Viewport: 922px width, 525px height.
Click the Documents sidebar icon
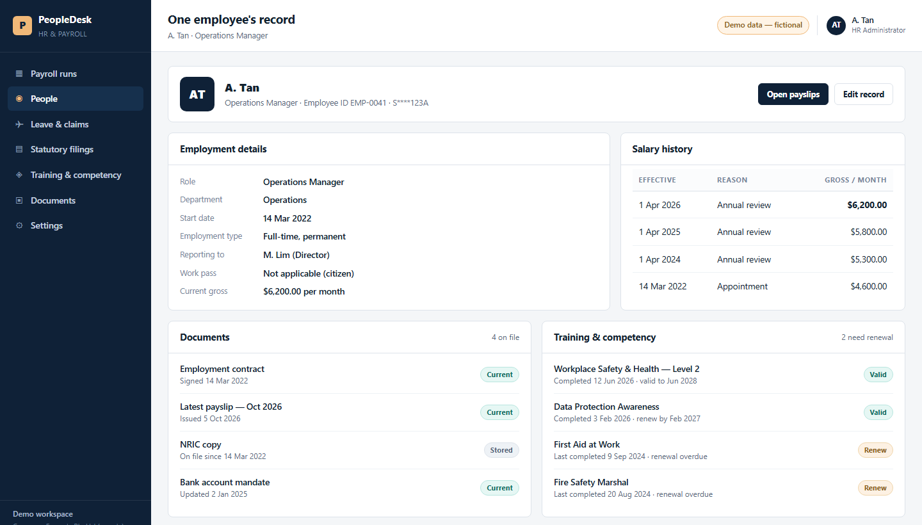pyautogui.click(x=19, y=200)
